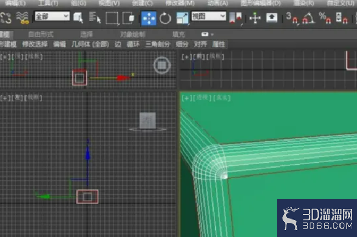The height and width of the screenshot is (237, 357).
Task: Click the [左] view label
Action: [17, 98]
